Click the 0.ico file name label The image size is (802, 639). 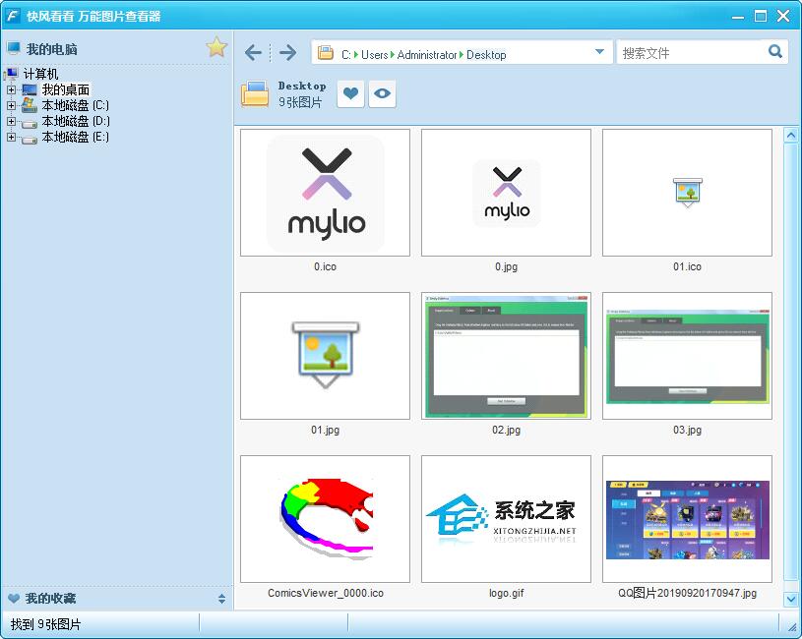pos(326,266)
